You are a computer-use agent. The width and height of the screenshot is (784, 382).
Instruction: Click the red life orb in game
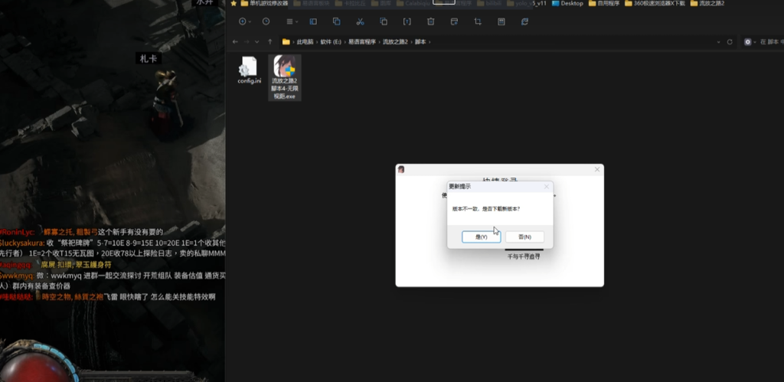coord(36,367)
